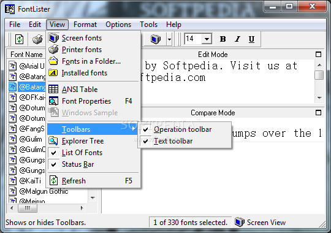Image resolution: width=331 pixels, height=233 pixels.
Task: Open the Edit menu
Action: 35,25
